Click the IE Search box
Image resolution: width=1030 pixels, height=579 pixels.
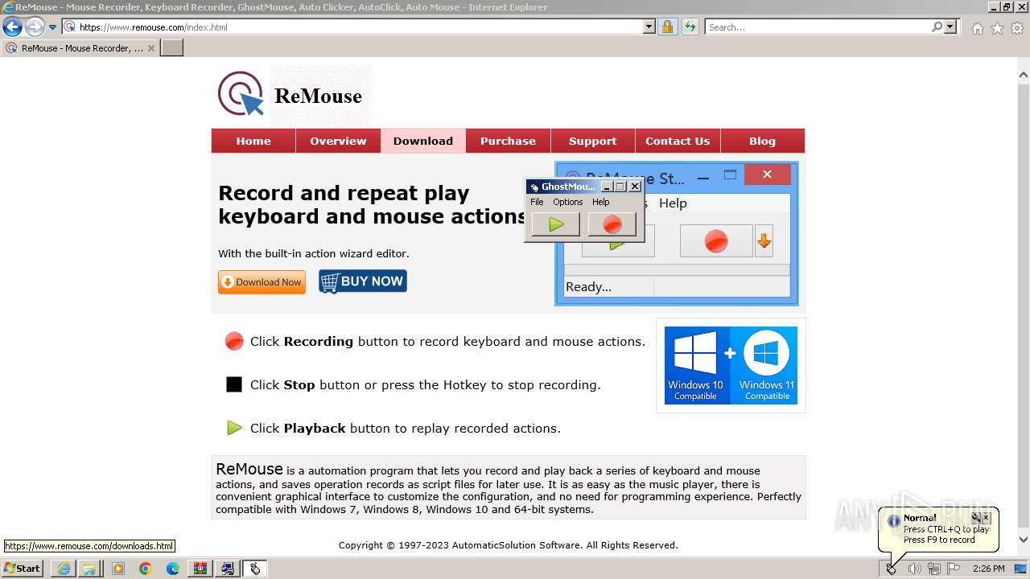[818, 27]
